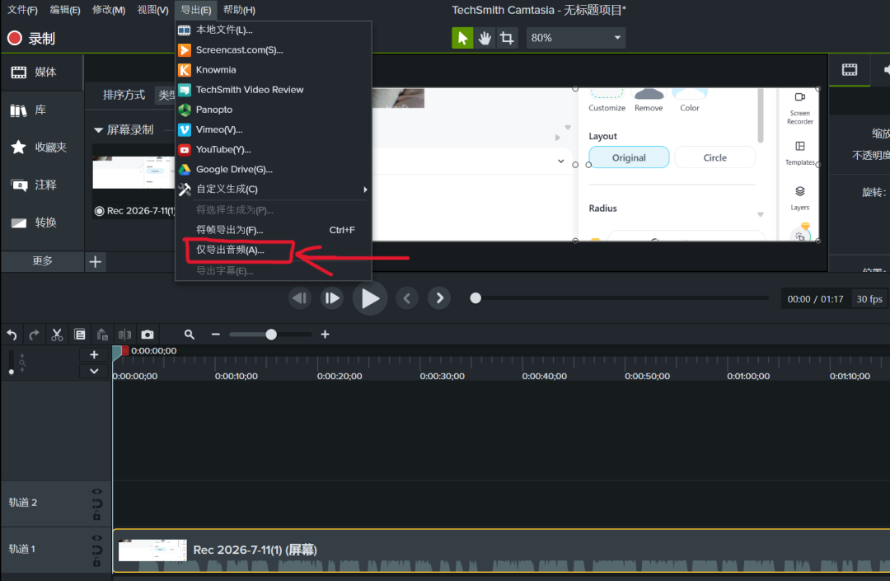Select Knowmia export entry
Screen dimensions: 890x581
coord(274,70)
